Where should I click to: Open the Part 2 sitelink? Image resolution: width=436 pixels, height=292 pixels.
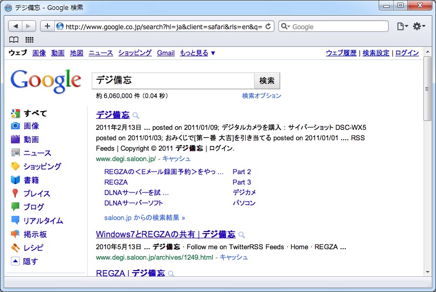[x=241, y=172]
